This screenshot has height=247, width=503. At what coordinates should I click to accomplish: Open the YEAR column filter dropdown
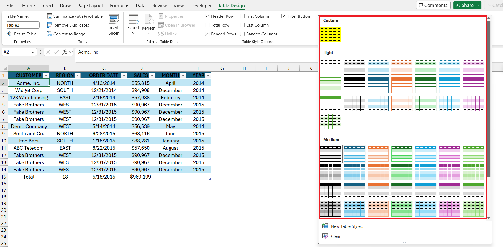pyautogui.click(x=208, y=76)
